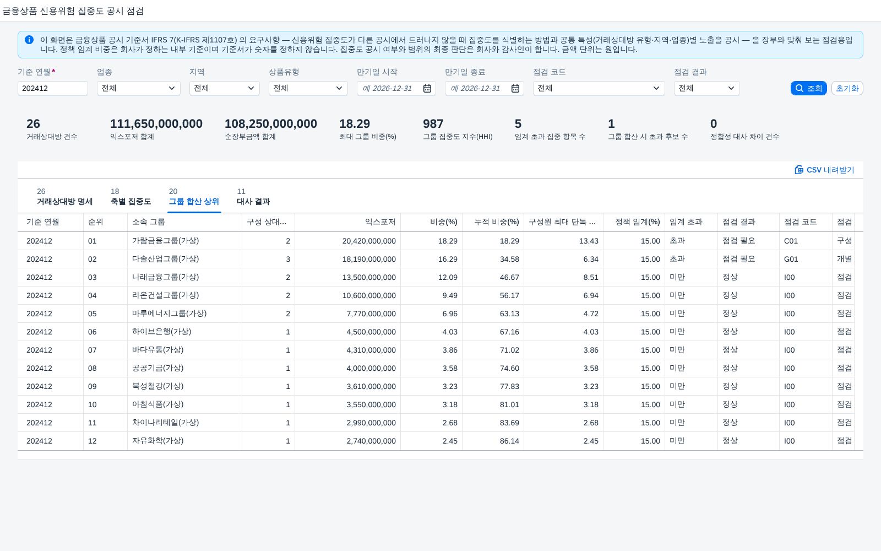Open the 점검 코드 dropdown
The width and height of the screenshot is (881, 551).
pyautogui.click(x=599, y=88)
